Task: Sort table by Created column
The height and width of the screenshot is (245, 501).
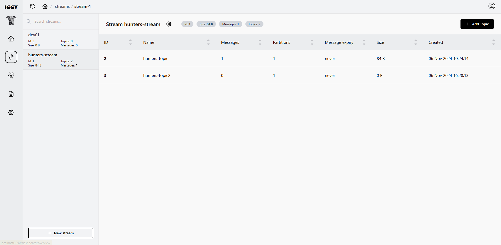Action: coord(494,42)
